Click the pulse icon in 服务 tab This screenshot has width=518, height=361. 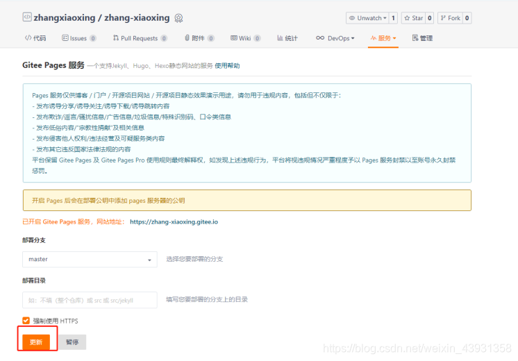[x=374, y=37]
